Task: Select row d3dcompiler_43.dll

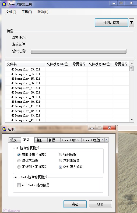Action: (67, 116)
